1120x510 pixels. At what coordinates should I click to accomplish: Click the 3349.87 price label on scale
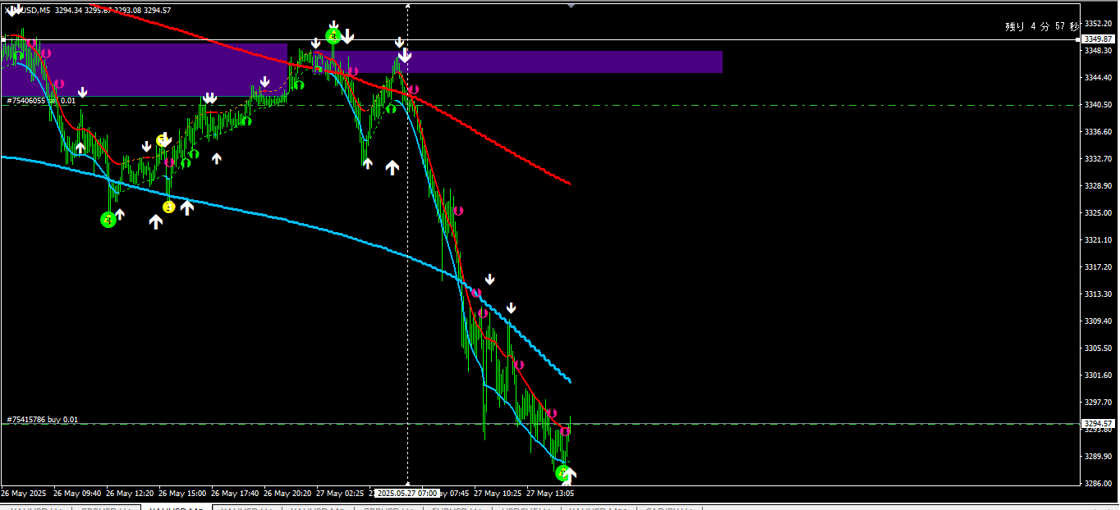coord(1098,39)
